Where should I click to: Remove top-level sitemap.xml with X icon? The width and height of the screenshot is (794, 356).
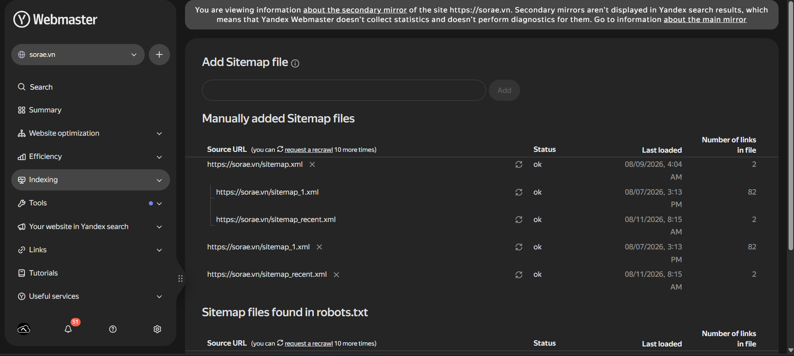point(312,164)
